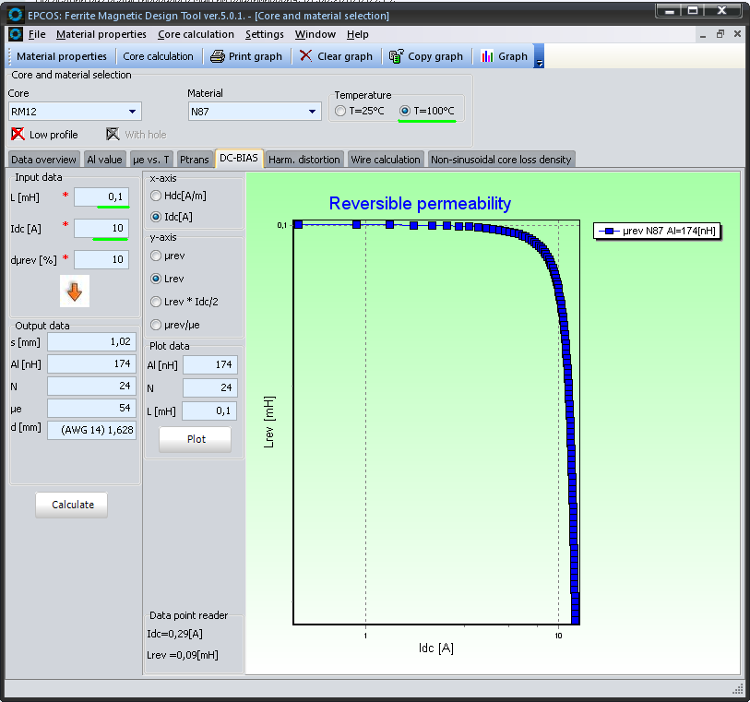The image size is (750, 702).
Task: Click the Lrev =0,09[mH] data reader value
Action: (x=183, y=655)
